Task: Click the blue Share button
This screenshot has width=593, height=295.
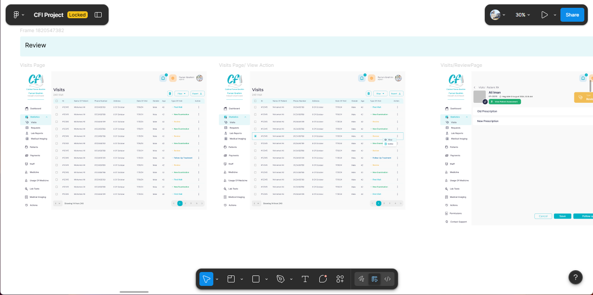Action: [x=572, y=15]
